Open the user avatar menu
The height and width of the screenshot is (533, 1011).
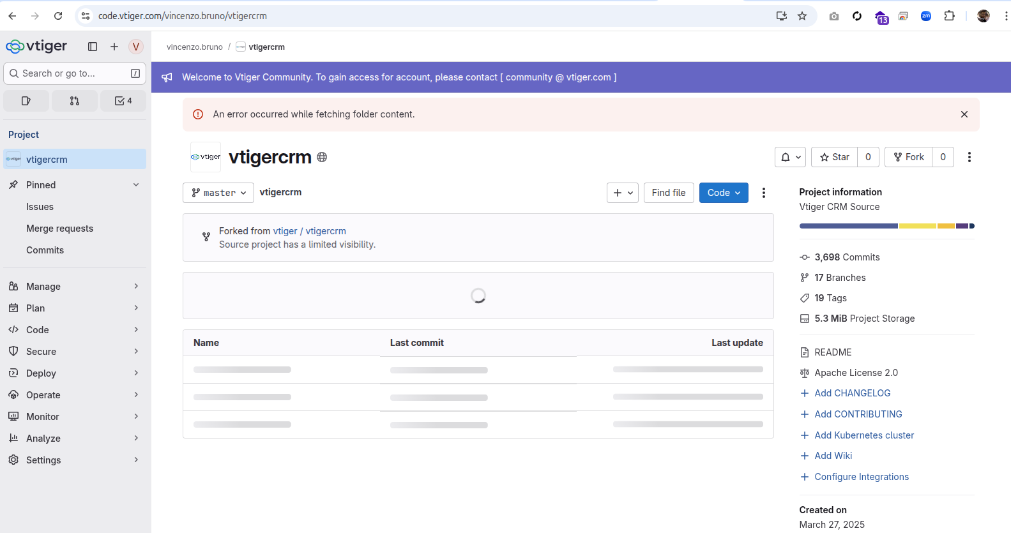tap(135, 47)
